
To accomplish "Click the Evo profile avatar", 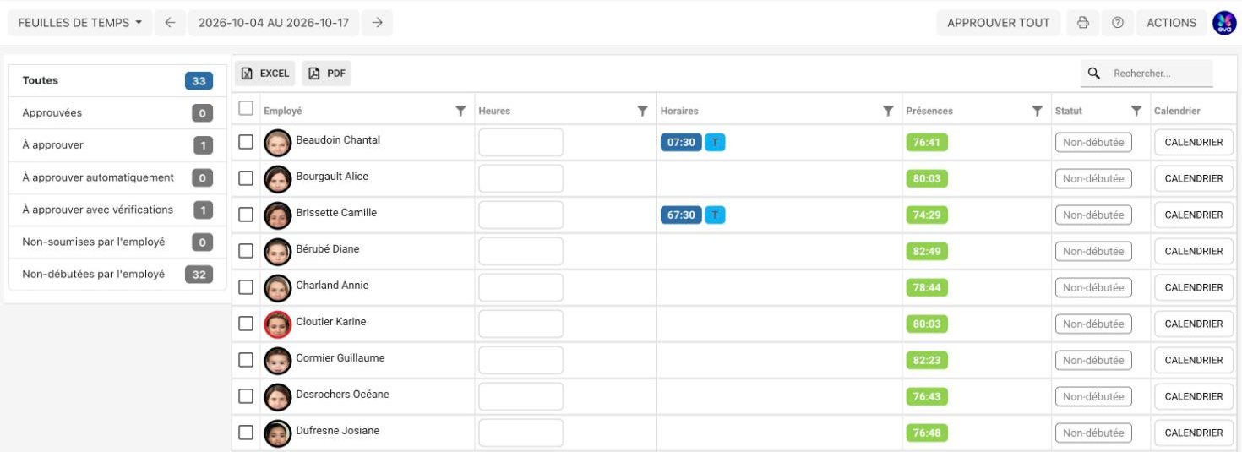I will click(x=1224, y=23).
